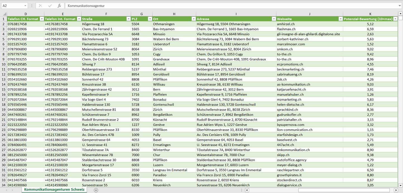Open filter dropdown for Potenzial-Bewertung column
Image resolution: width=403 pixels, height=193 pixels.
[395, 19]
